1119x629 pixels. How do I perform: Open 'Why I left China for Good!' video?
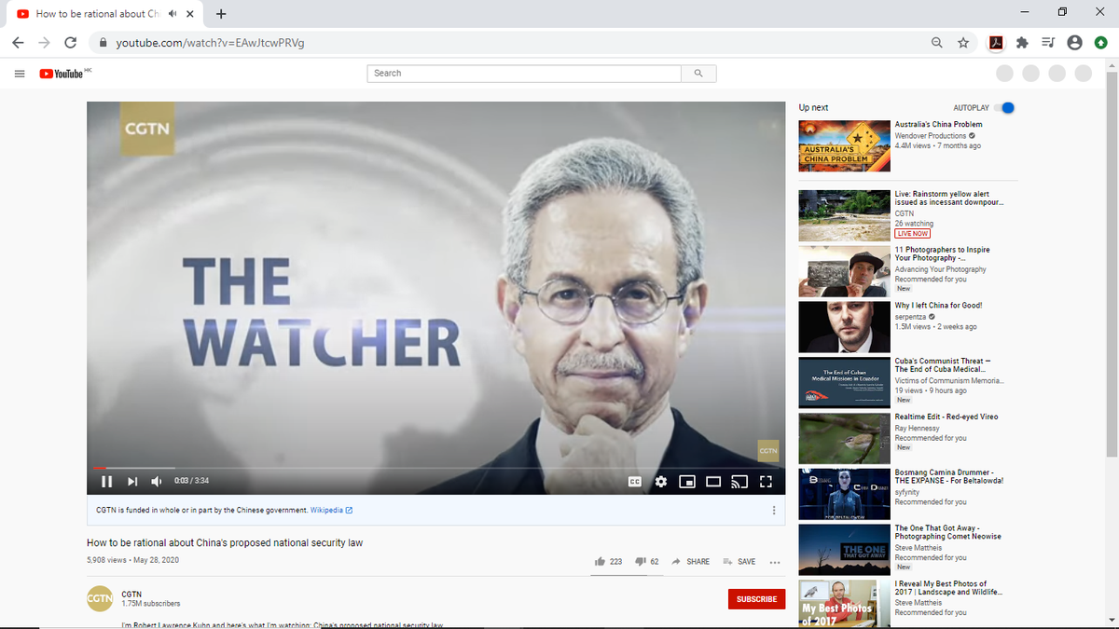point(938,306)
